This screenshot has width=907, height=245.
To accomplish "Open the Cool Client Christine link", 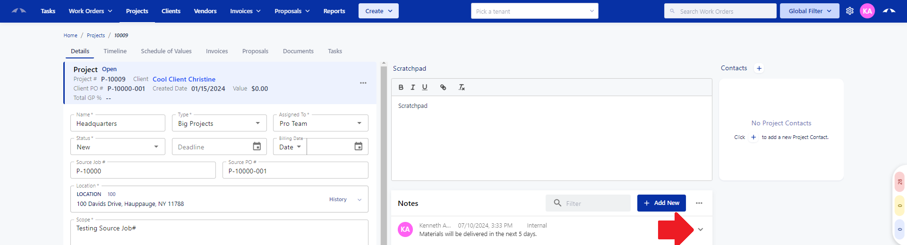I will click(x=184, y=79).
